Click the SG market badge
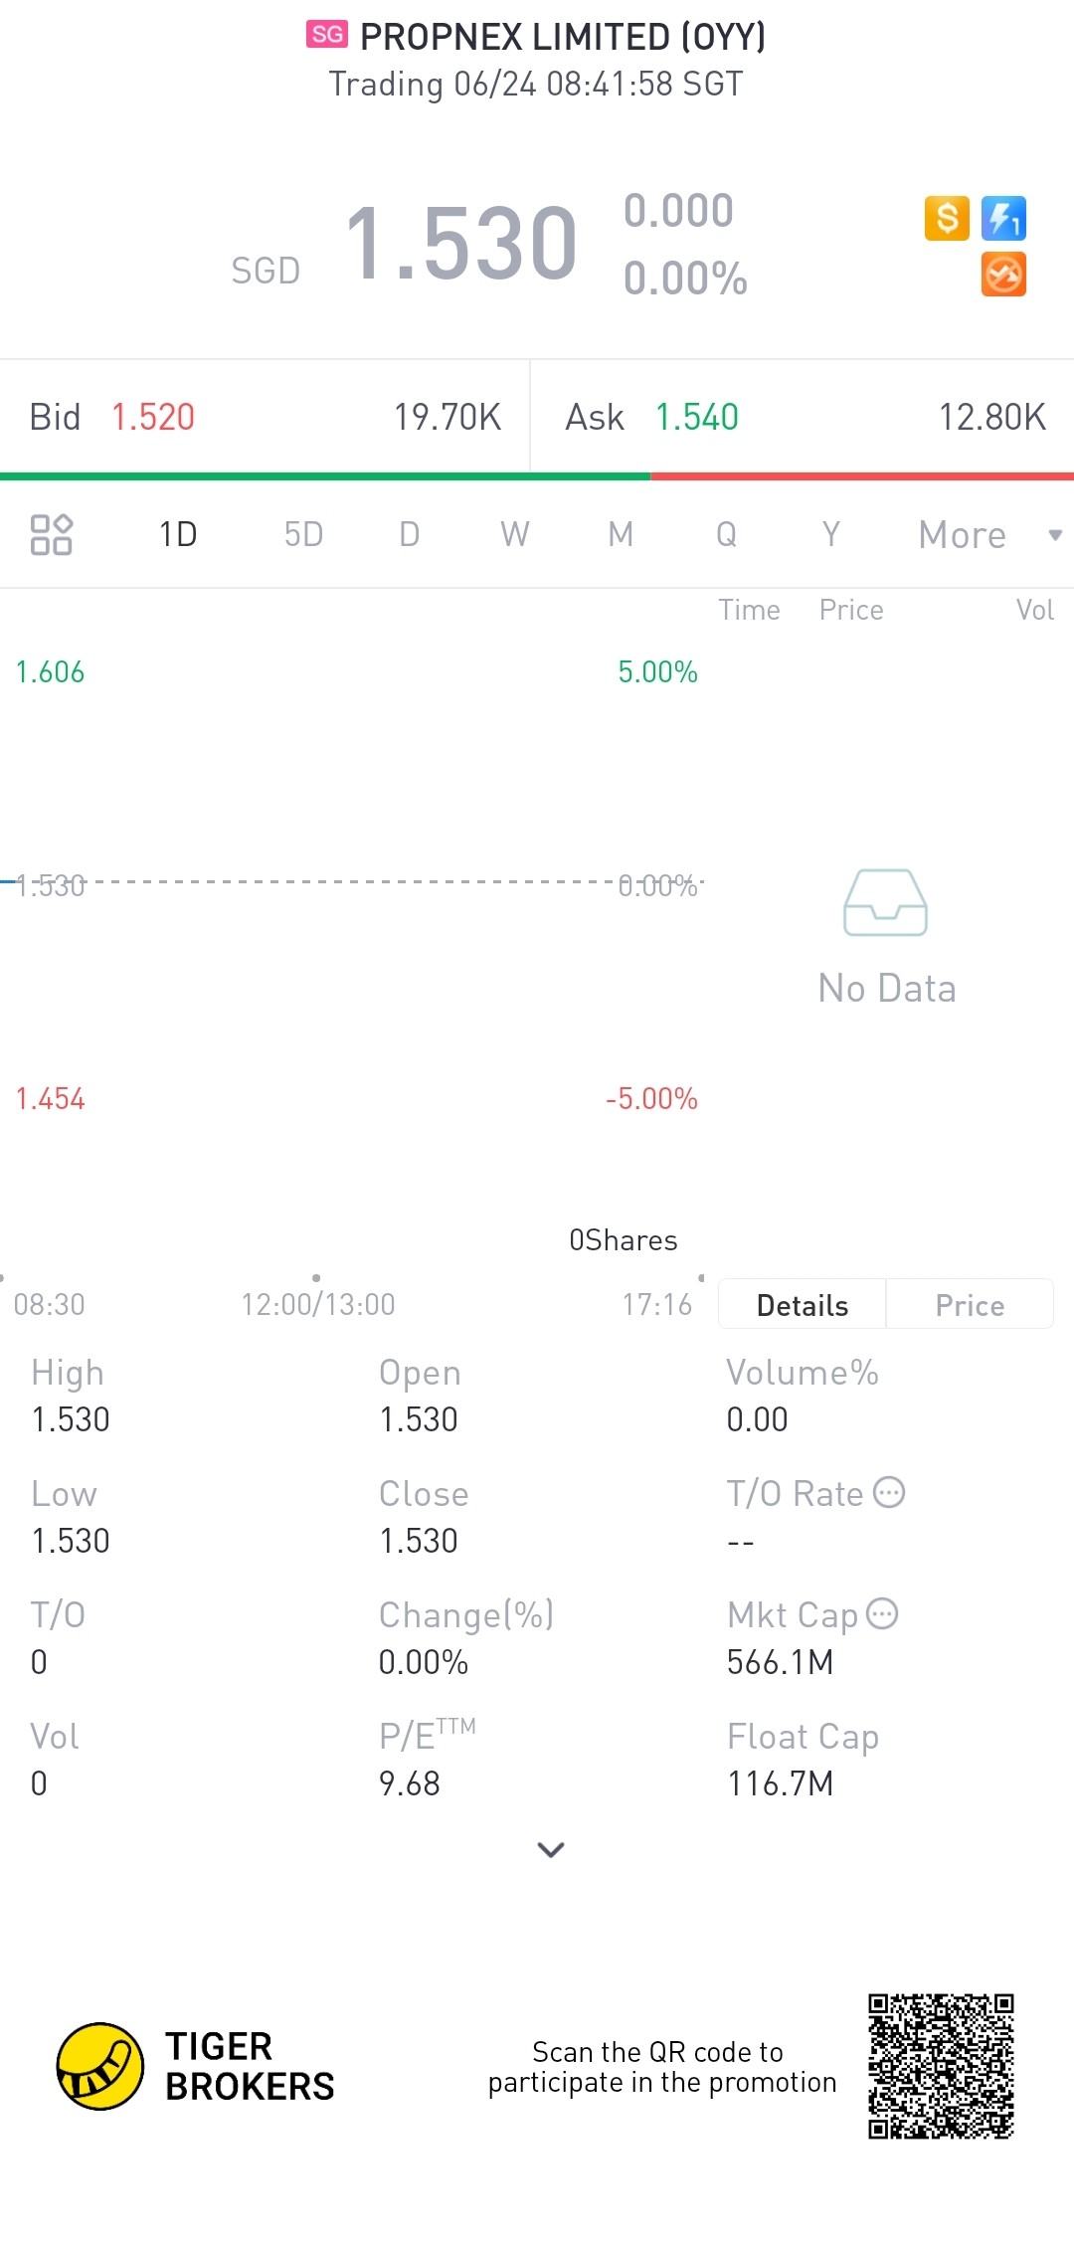Image resolution: width=1074 pixels, height=2244 pixels. (x=326, y=35)
